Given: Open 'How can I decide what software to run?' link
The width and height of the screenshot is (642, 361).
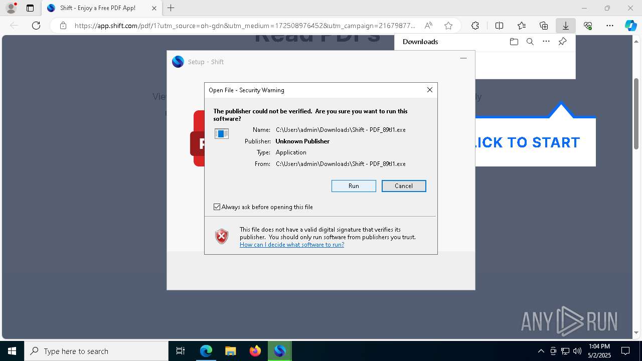Looking at the screenshot, I should [x=292, y=245].
